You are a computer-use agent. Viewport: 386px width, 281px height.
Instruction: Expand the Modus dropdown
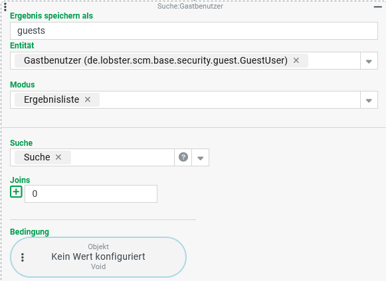click(x=369, y=100)
